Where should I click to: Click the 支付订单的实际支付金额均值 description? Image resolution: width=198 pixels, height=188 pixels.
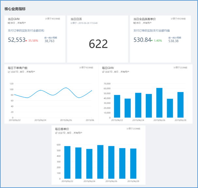click(152, 31)
